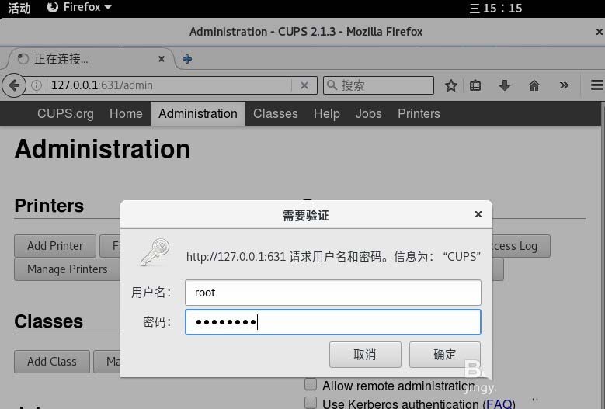Image resolution: width=605 pixels, height=409 pixels.
Task: Open the Kerberos FAQ link
Action: click(x=499, y=404)
